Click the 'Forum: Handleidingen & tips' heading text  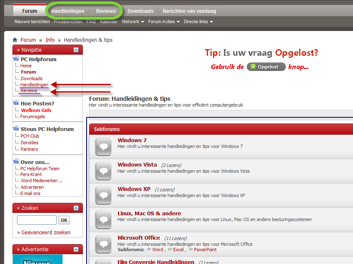tap(130, 99)
